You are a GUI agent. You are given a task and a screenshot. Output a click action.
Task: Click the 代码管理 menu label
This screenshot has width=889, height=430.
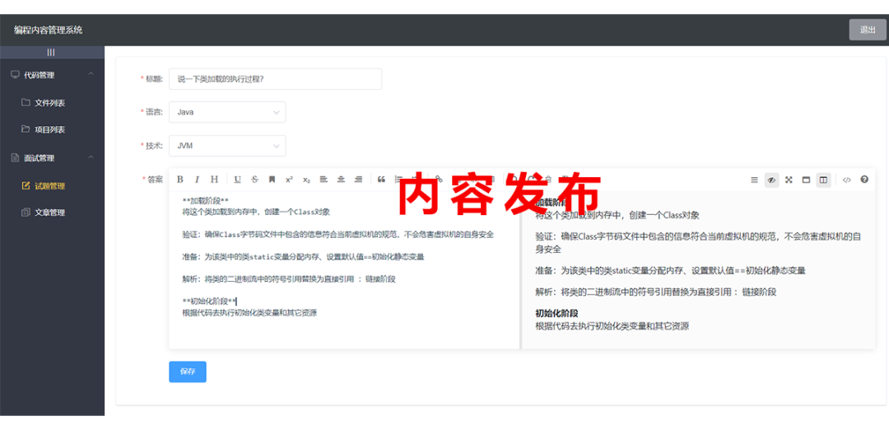click(40, 75)
